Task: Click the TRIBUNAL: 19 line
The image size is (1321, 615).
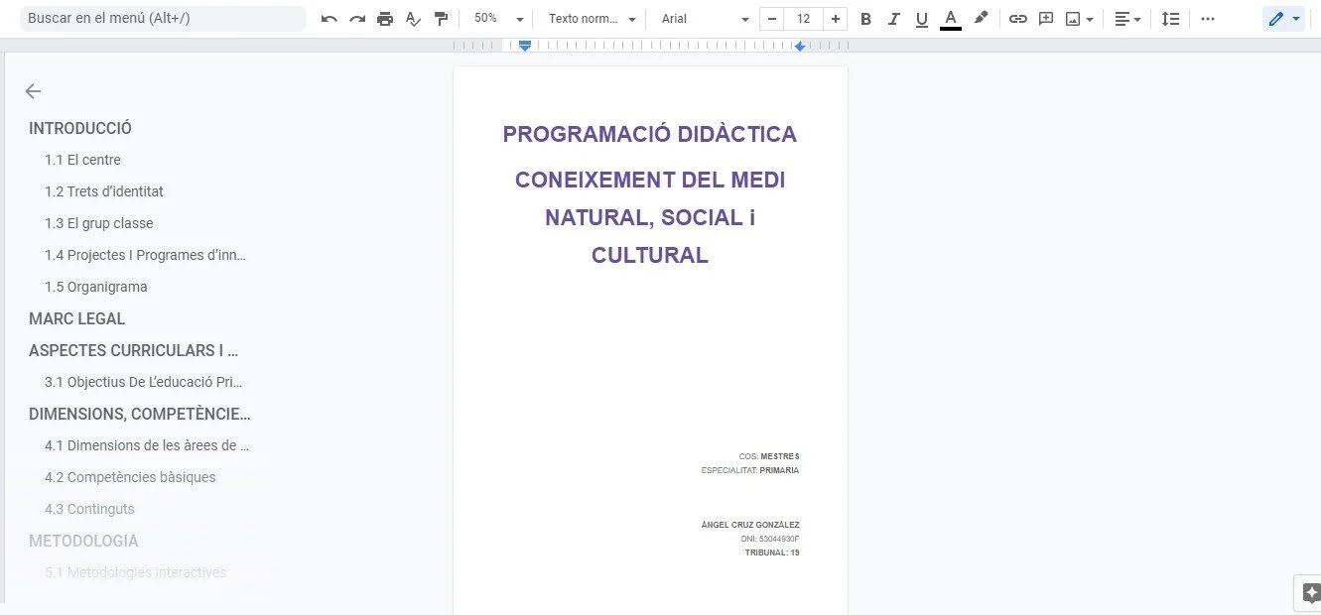Action: 772,553
